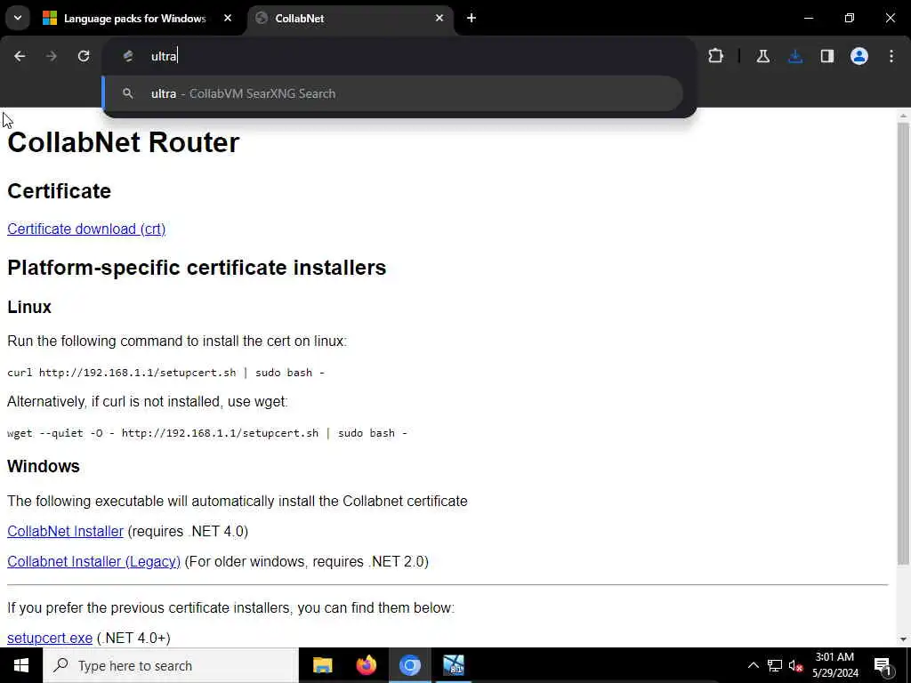Click the scrollbar down arrow

point(903,639)
